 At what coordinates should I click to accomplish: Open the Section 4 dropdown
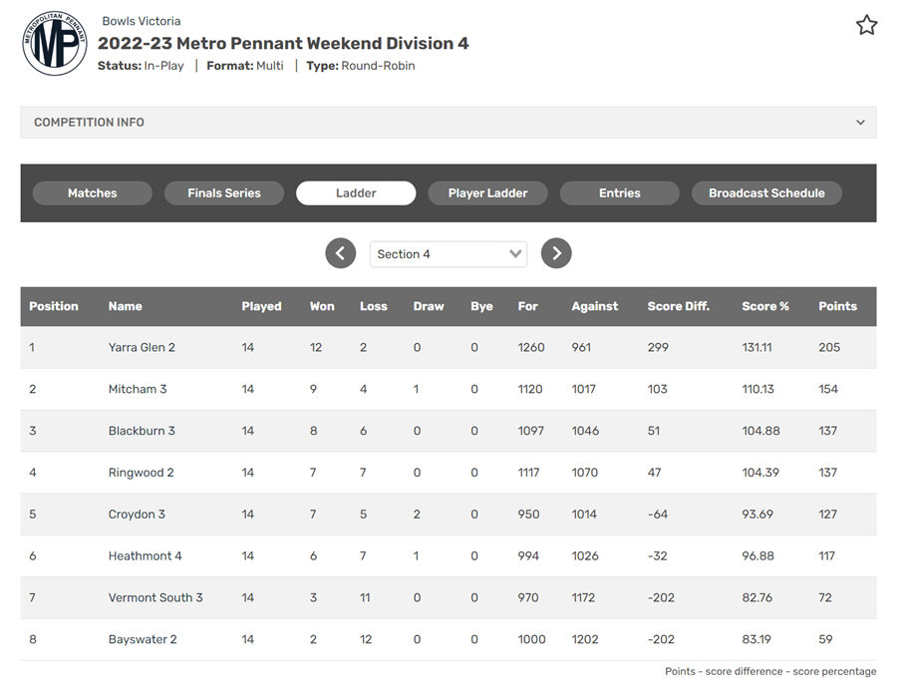[449, 254]
